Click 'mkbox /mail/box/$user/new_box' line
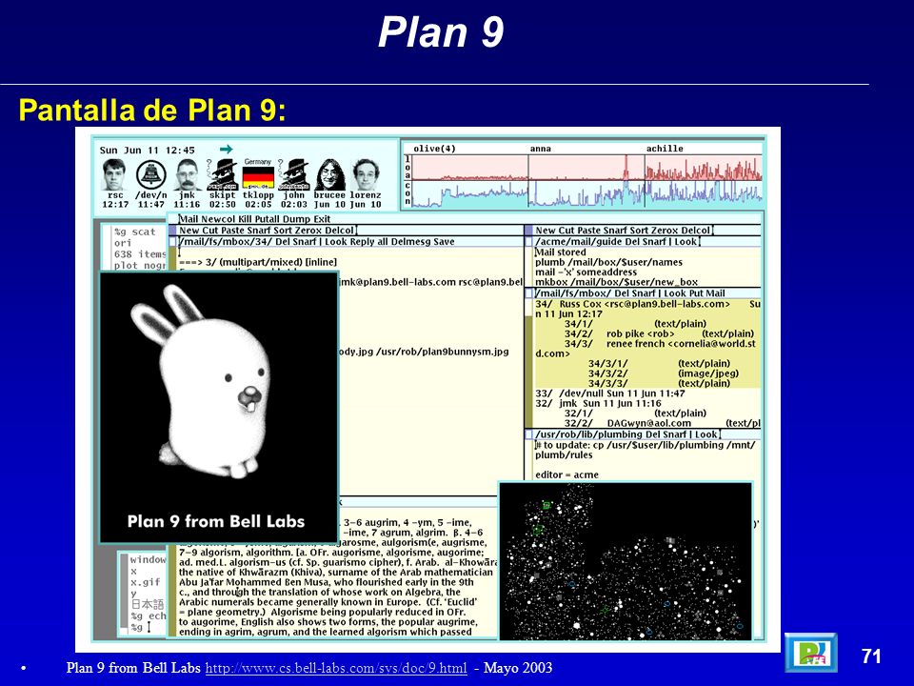This screenshot has height=686, width=914. tap(616, 282)
